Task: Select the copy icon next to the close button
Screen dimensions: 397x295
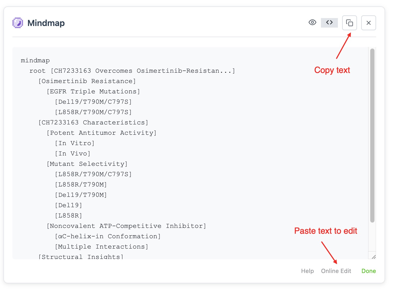Action: pyautogui.click(x=349, y=23)
